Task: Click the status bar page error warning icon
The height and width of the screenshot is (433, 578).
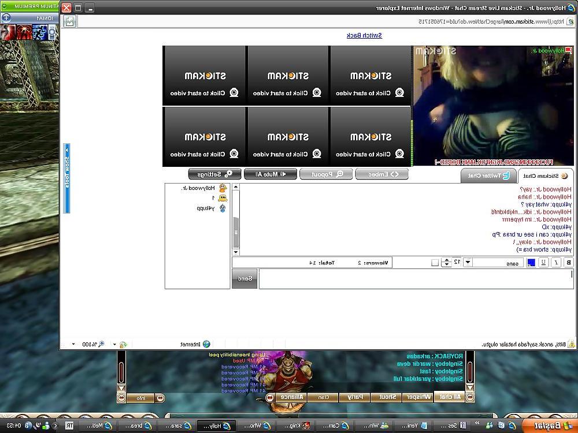Action: [x=571, y=344]
